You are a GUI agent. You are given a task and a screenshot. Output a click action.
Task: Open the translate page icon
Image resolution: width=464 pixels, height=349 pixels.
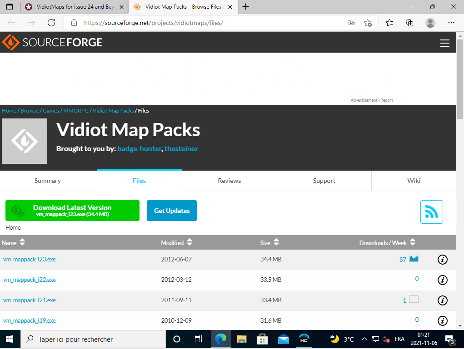[351, 22]
